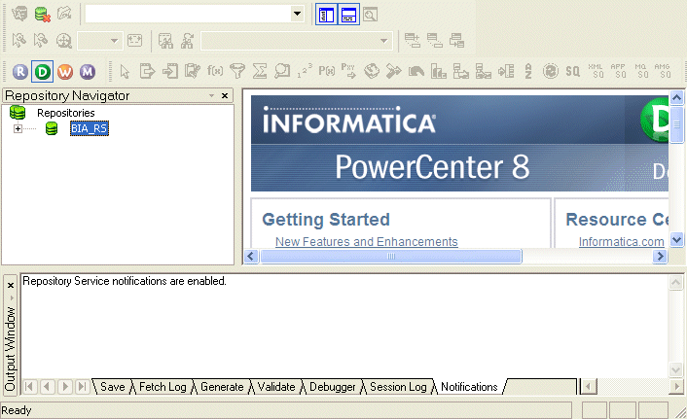Expand the BIA_RS repository tree node
The width and height of the screenshot is (687, 419).
(x=18, y=128)
